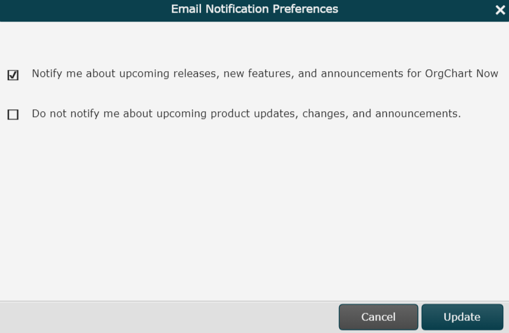Toggle the checked box beside 'Notify me'
Screen dimensions: 509x333
tap(13, 75)
